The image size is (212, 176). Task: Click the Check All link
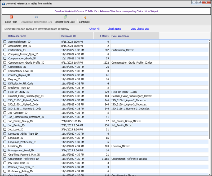[94, 29]
